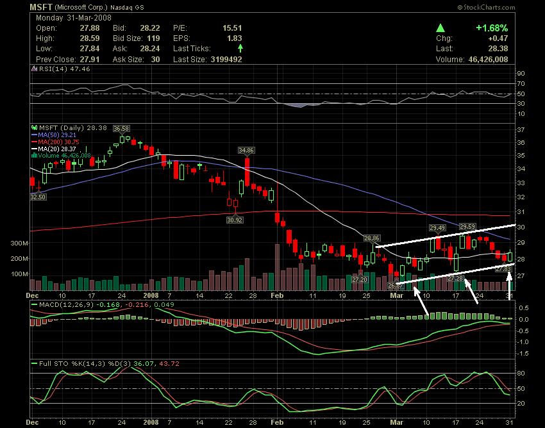Click the 28.86 price label
Screen dimensions: 545x428
[372, 238]
